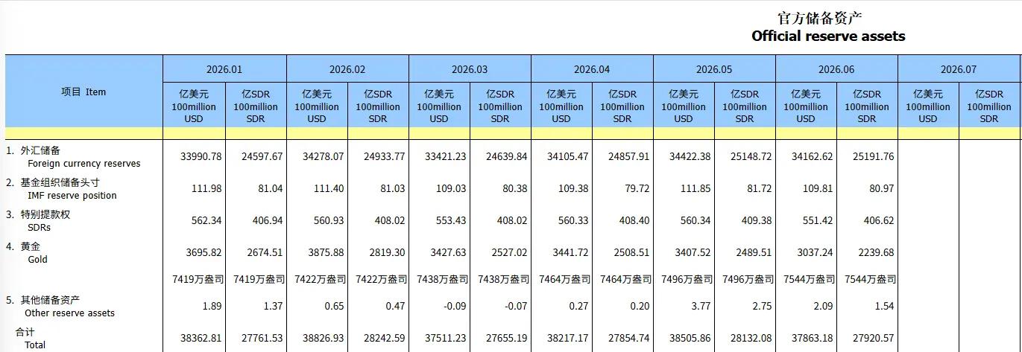
Task: Select the total value 27854.74
Action: click(629, 338)
